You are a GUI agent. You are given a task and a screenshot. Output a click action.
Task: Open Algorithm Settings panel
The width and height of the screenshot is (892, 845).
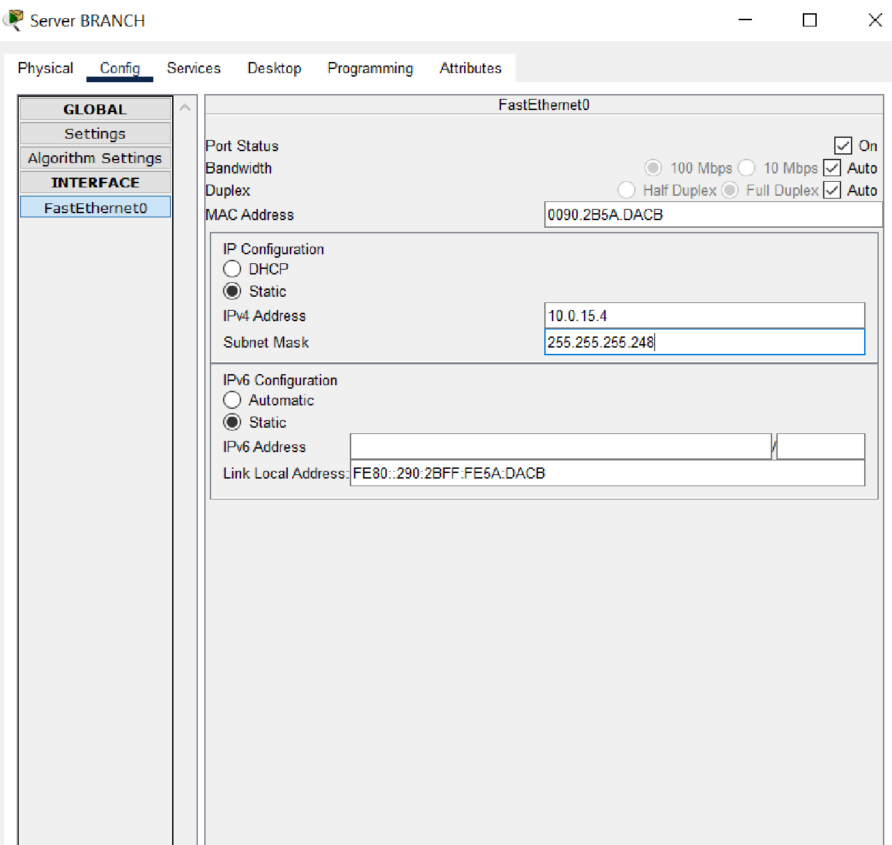tap(95, 157)
